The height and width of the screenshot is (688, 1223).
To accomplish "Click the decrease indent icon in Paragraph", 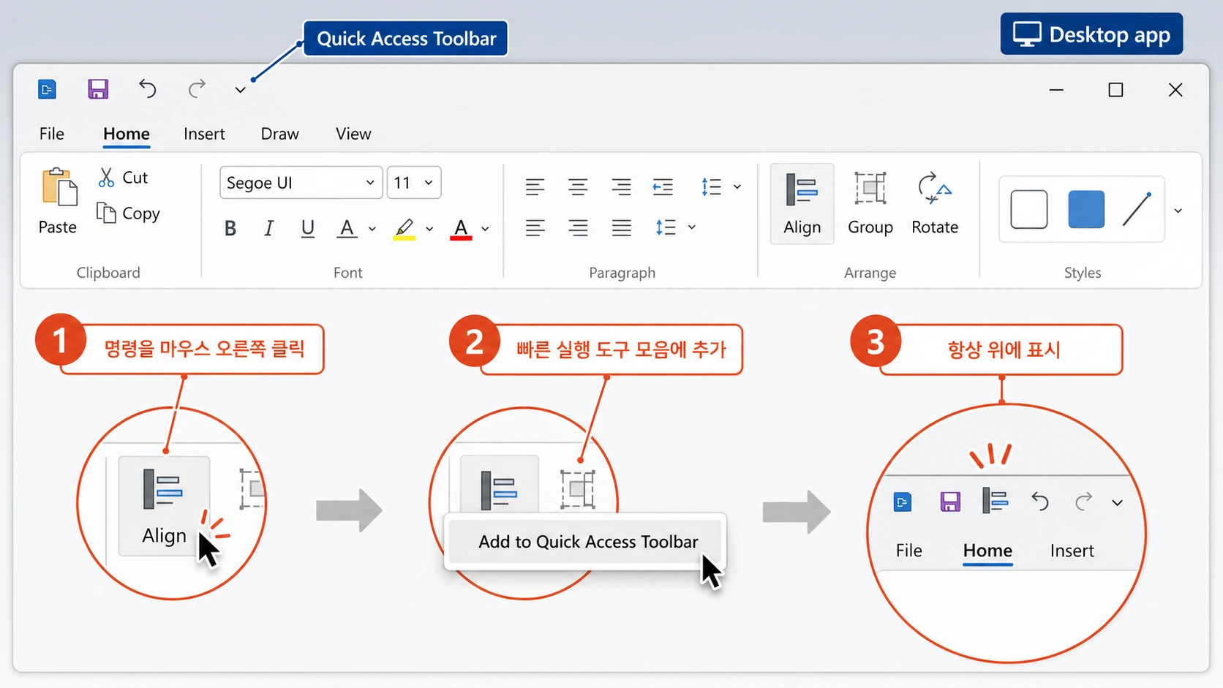I will [x=663, y=187].
